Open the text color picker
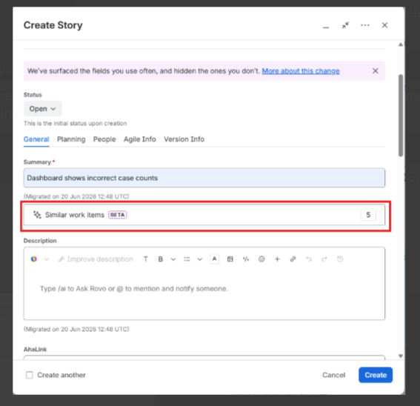The image size is (420, 406). (x=214, y=259)
